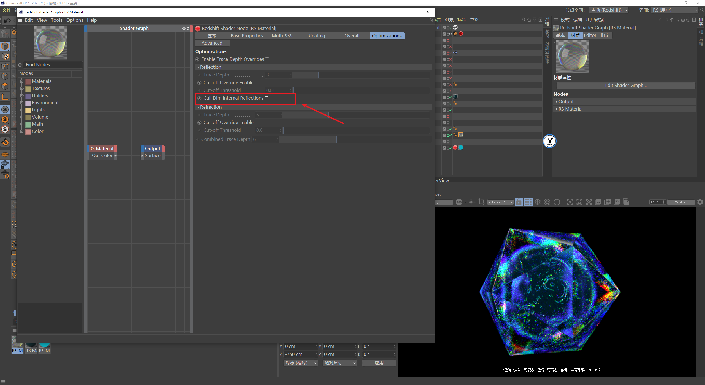The height and width of the screenshot is (385, 705).
Task: Click the crop region icon in RenderView
Action: 481,202
